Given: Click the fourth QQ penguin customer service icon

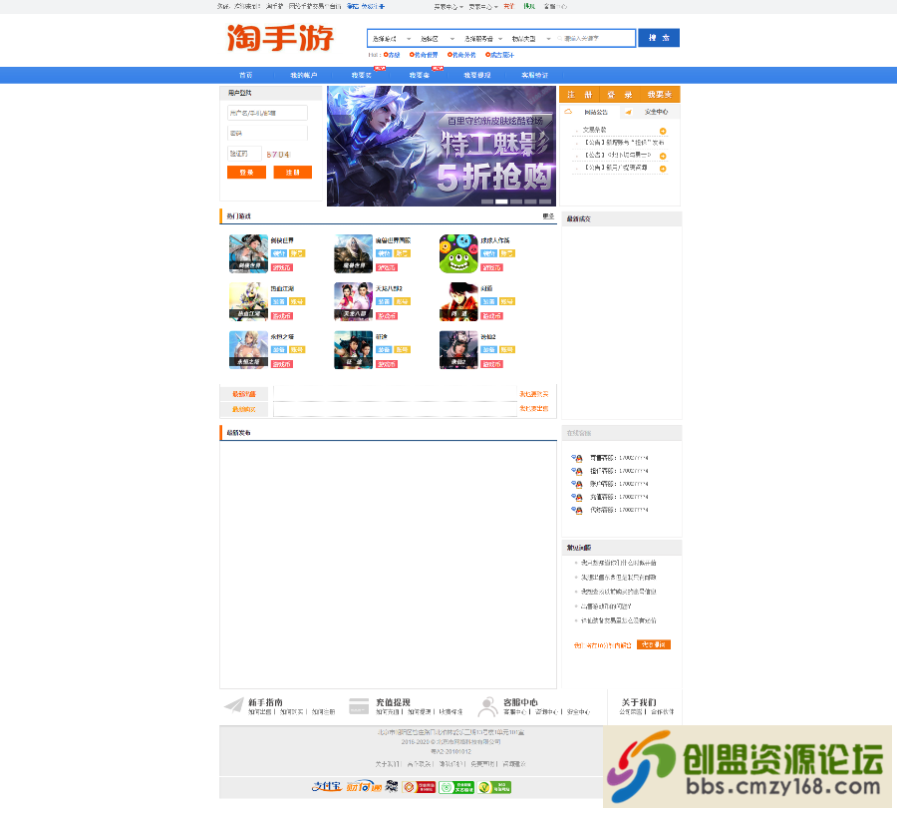Looking at the screenshot, I should coord(577,497).
